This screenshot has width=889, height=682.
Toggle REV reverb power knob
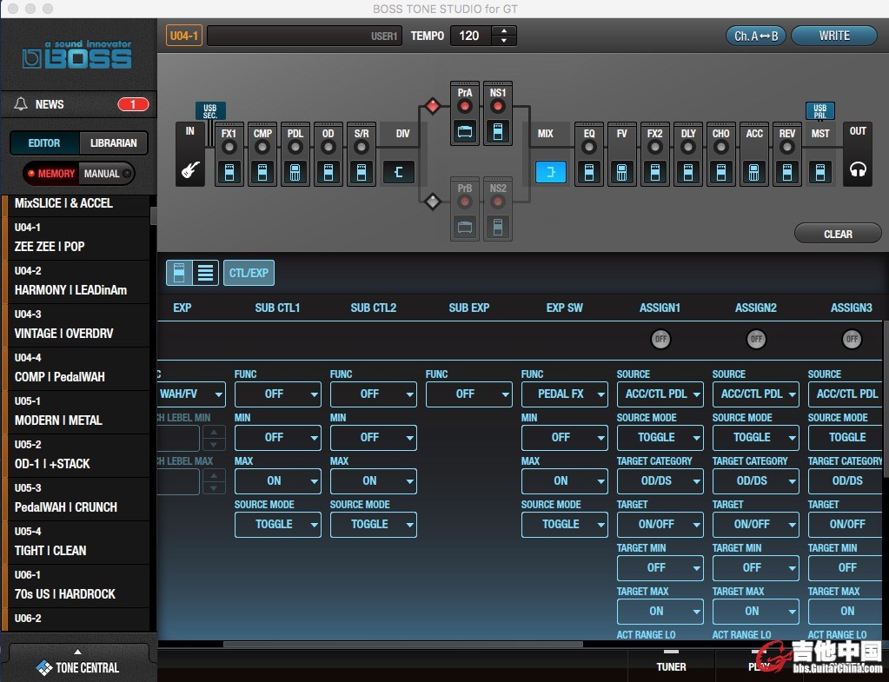pyautogui.click(x=787, y=148)
